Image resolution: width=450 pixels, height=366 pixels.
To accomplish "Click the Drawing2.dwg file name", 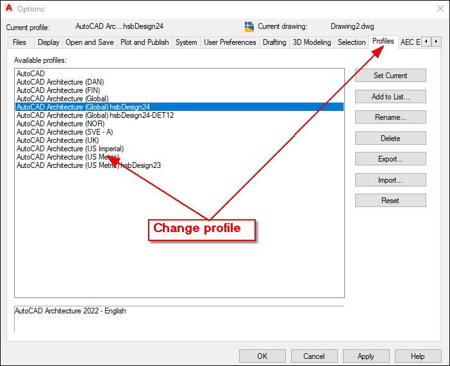I will click(x=353, y=26).
